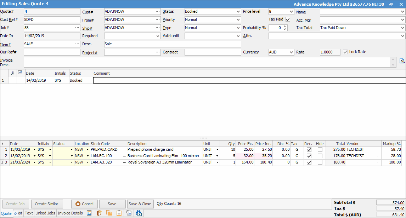Click the form view icon after Invoice Details
Viewport: 406px width, 218px height.
pyautogui.click(x=89, y=213)
